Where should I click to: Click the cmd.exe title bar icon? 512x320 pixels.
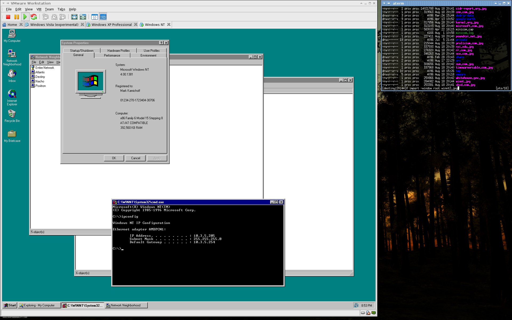pos(115,202)
